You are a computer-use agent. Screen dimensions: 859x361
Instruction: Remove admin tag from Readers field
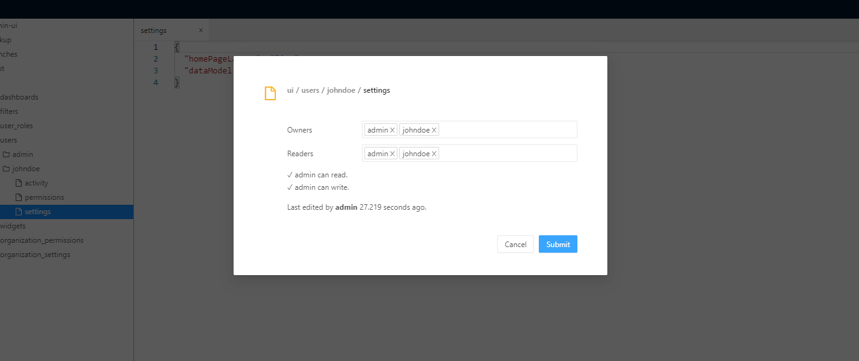pyautogui.click(x=392, y=154)
